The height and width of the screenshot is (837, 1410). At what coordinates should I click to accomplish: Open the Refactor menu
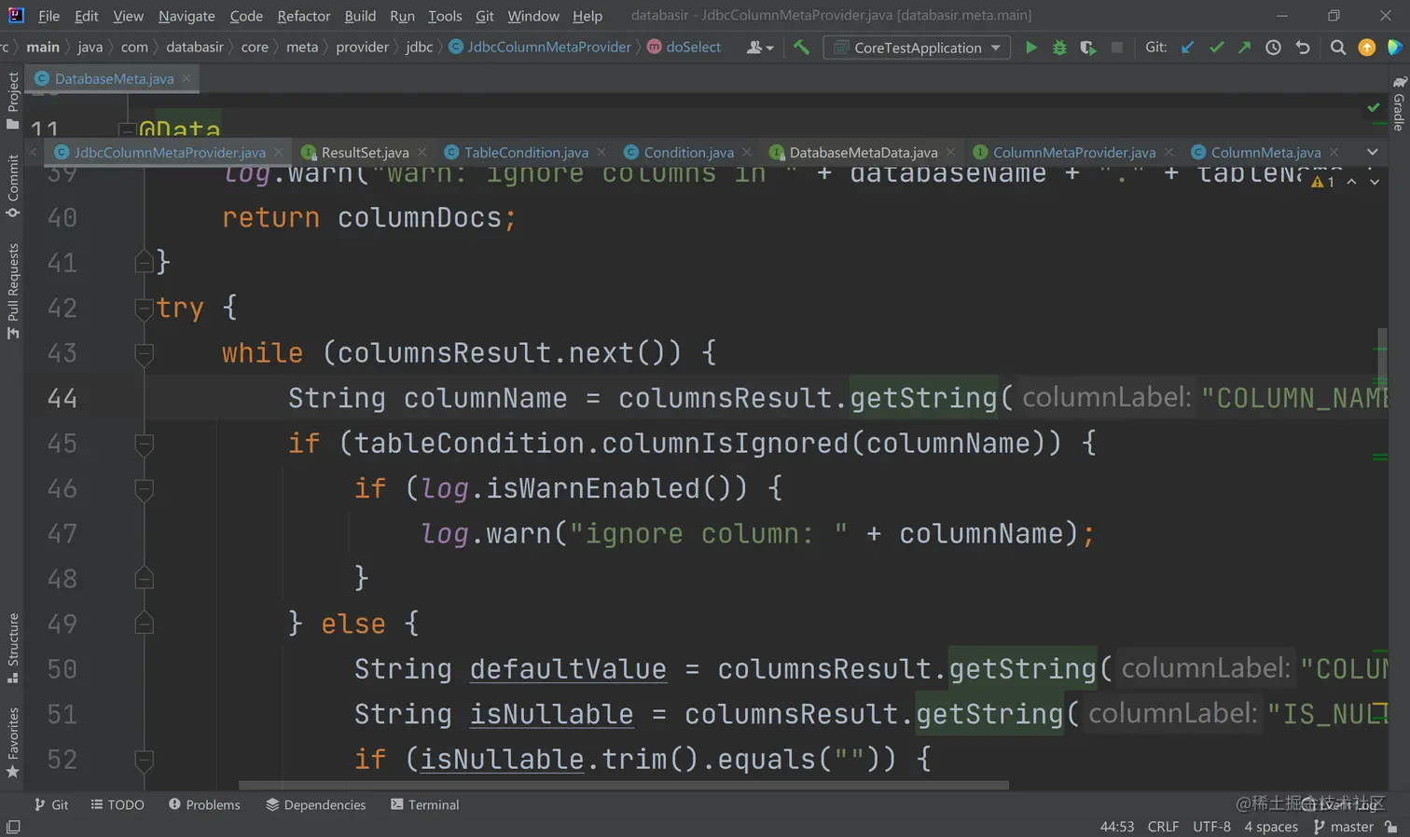303,16
